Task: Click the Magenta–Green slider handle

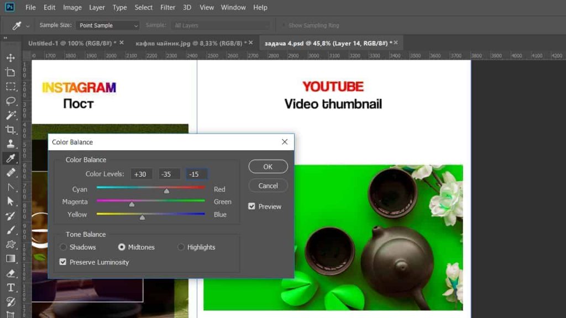Action: [132, 204]
